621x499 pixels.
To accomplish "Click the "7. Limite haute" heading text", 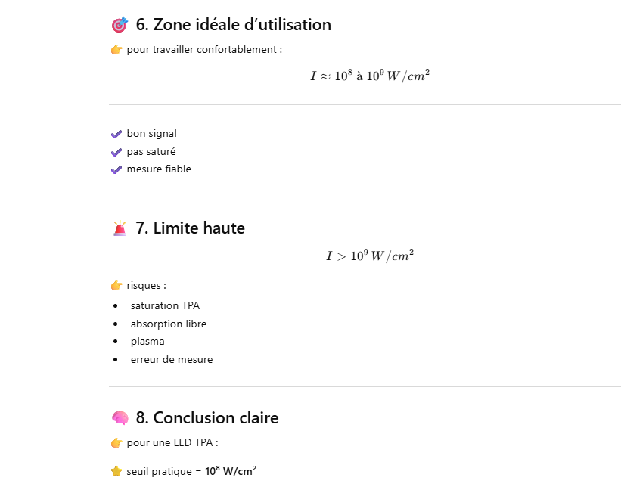I will click(190, 228).
